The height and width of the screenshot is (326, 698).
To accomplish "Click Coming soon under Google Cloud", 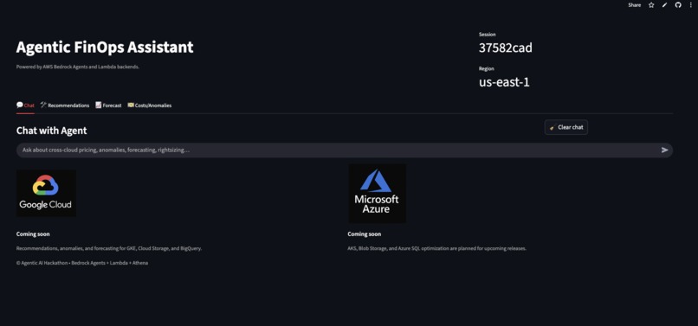I will (x=33, y=234).
